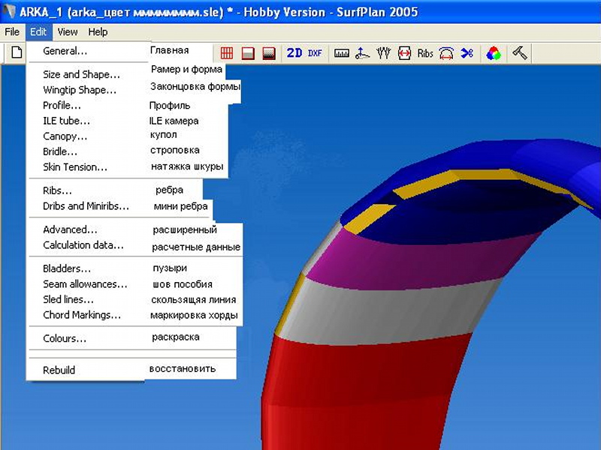The height and width of the screenshot is (450, 601).
Task: Click the bridle lines toolbar icon
Action: click(384, 53)
